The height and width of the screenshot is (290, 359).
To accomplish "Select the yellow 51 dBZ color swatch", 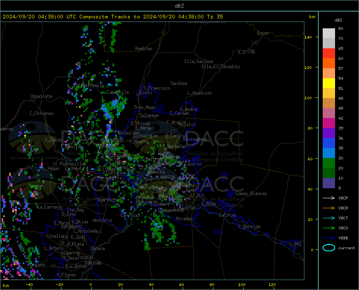I will click(329, 83).
